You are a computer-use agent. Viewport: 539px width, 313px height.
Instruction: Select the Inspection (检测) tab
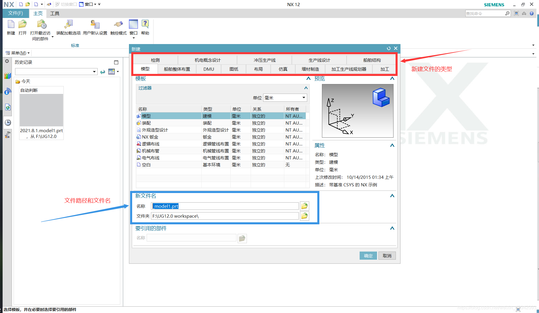click(x=155, y=60)
